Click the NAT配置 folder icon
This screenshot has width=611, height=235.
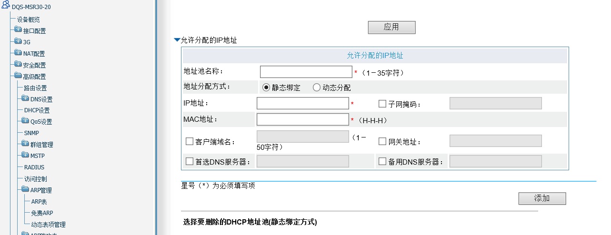point(18,52)
